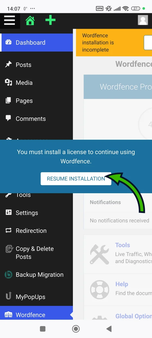Open the Dashboard menu item

pyautogui.click(x=37, y=43)
